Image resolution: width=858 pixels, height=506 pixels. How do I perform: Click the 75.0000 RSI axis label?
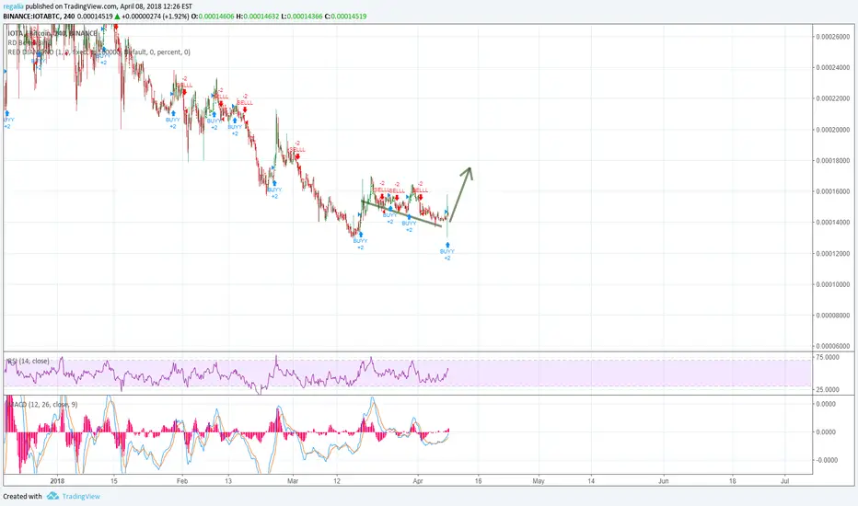pos(827,357)
